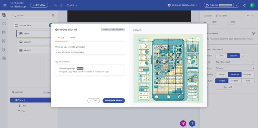This screenshot has height=128, width=258.
Task: Click the PUBLISH button
Action: point(219,5)
